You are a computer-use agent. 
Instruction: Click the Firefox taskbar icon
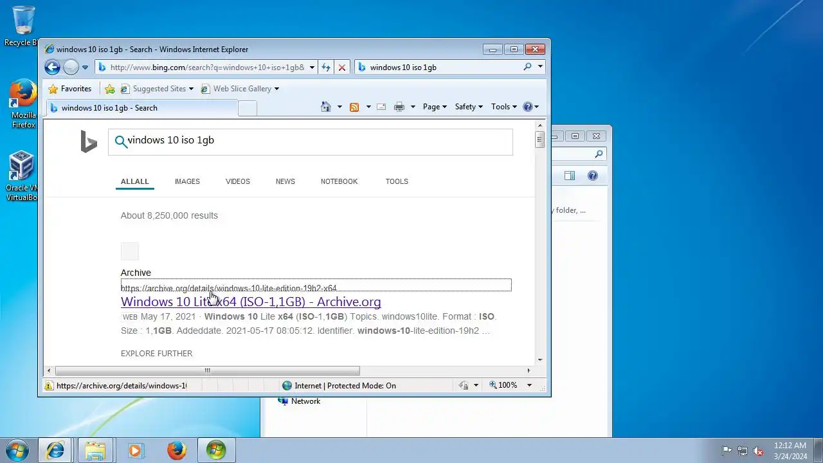pos(177,450)
